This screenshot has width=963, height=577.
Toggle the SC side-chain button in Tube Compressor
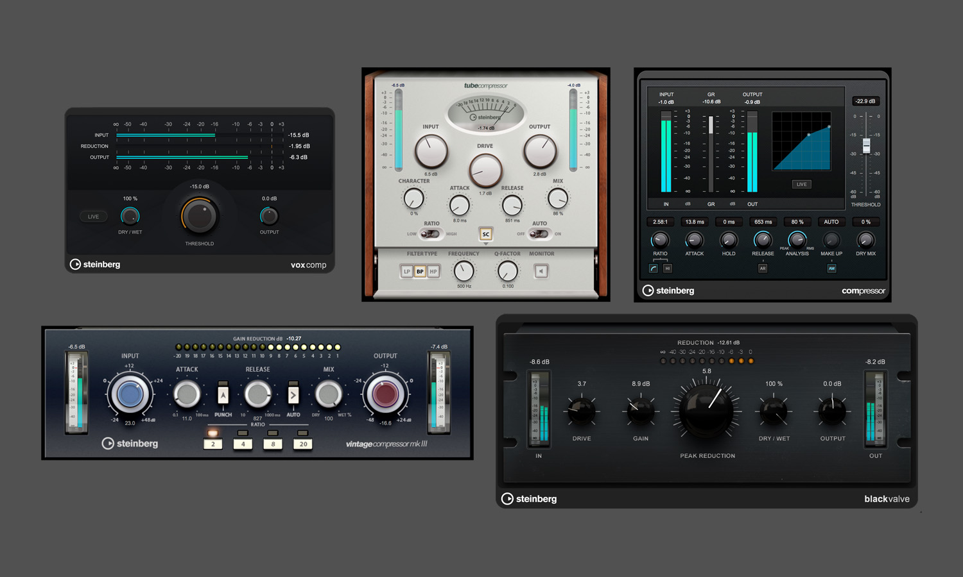click(486, 235)
